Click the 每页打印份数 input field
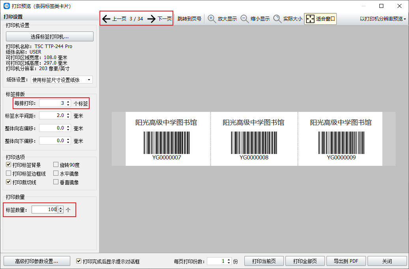 click(217, 261)
